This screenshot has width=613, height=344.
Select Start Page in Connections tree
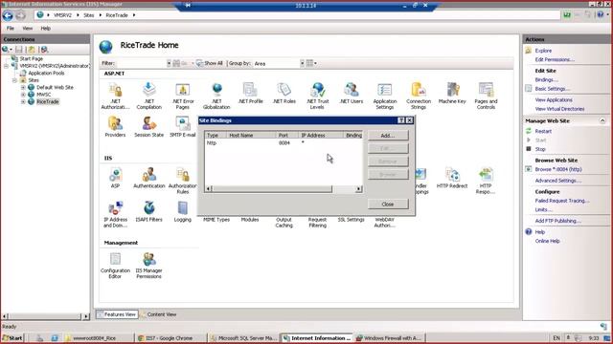point(32,58)
